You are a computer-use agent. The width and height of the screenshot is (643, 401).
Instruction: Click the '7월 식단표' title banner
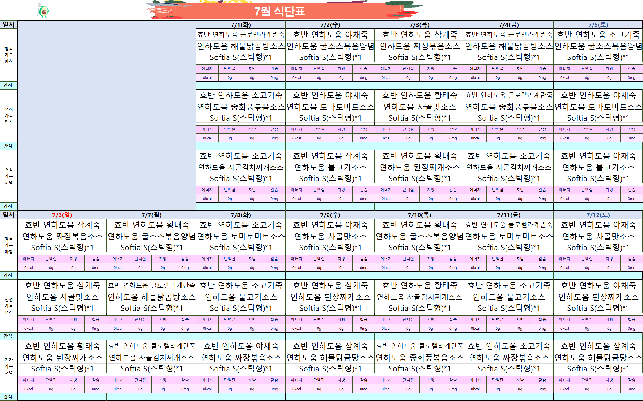coord(280,11)
